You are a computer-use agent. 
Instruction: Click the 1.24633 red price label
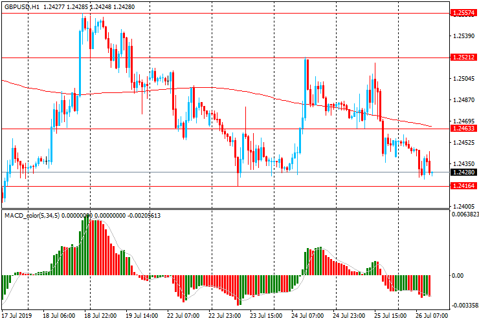click(x=463, y=129)
